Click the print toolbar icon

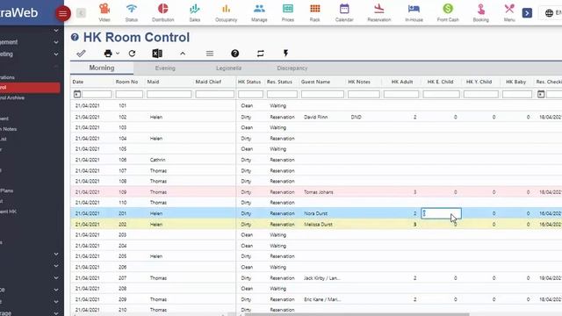108,54
